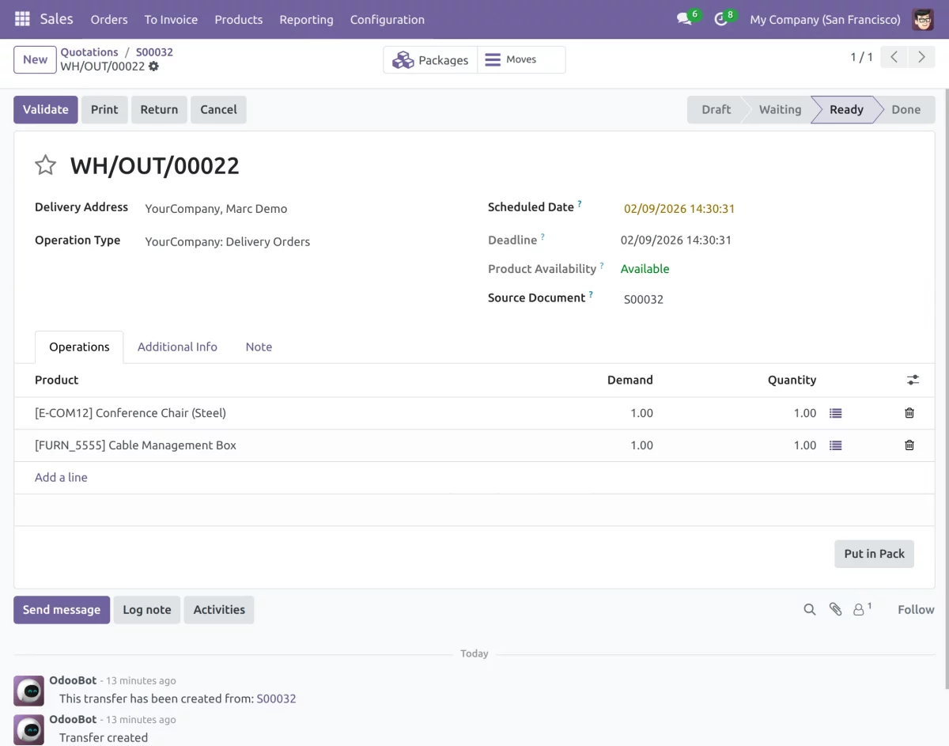Open optional columns settings icon

click(x=913, y=381)
